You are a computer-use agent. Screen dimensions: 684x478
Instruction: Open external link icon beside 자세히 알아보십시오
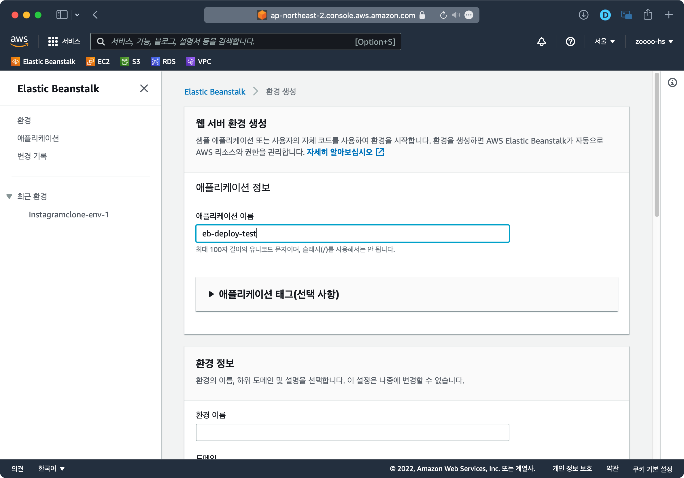pyautogui.click(x=379, y=152)
